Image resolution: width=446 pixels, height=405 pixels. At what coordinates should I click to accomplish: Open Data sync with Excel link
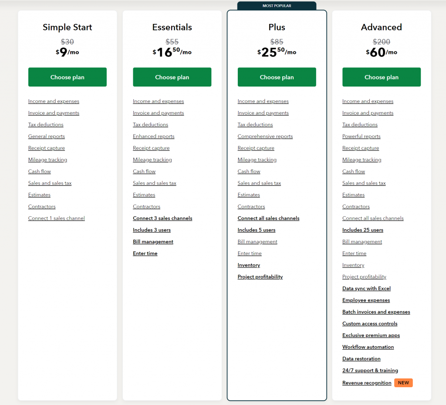tap(366, 288)
